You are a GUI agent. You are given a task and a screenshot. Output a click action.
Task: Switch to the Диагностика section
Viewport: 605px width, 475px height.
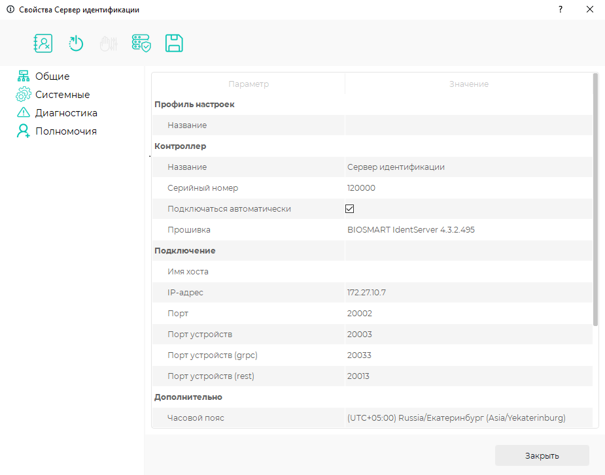[66, 113]
